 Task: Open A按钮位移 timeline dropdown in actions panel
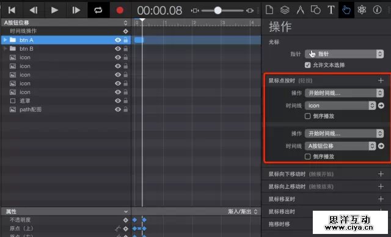coord(340,146)
